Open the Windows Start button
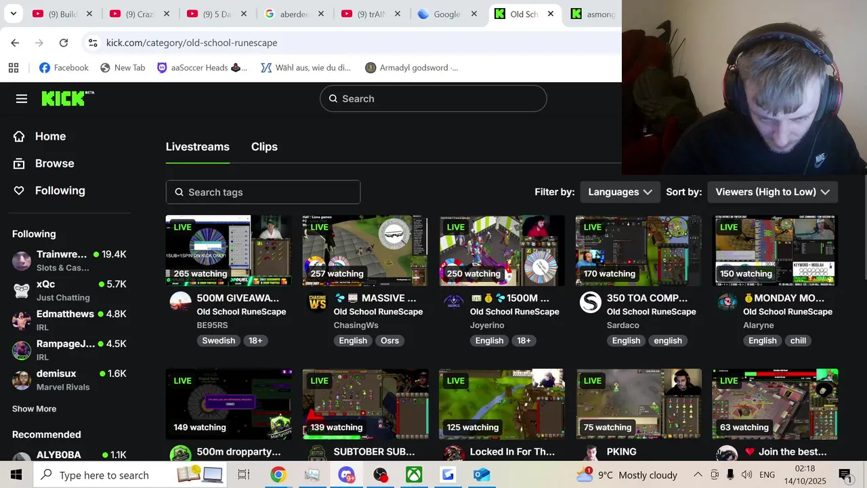The image size is (867, 488). pos(16,474)
